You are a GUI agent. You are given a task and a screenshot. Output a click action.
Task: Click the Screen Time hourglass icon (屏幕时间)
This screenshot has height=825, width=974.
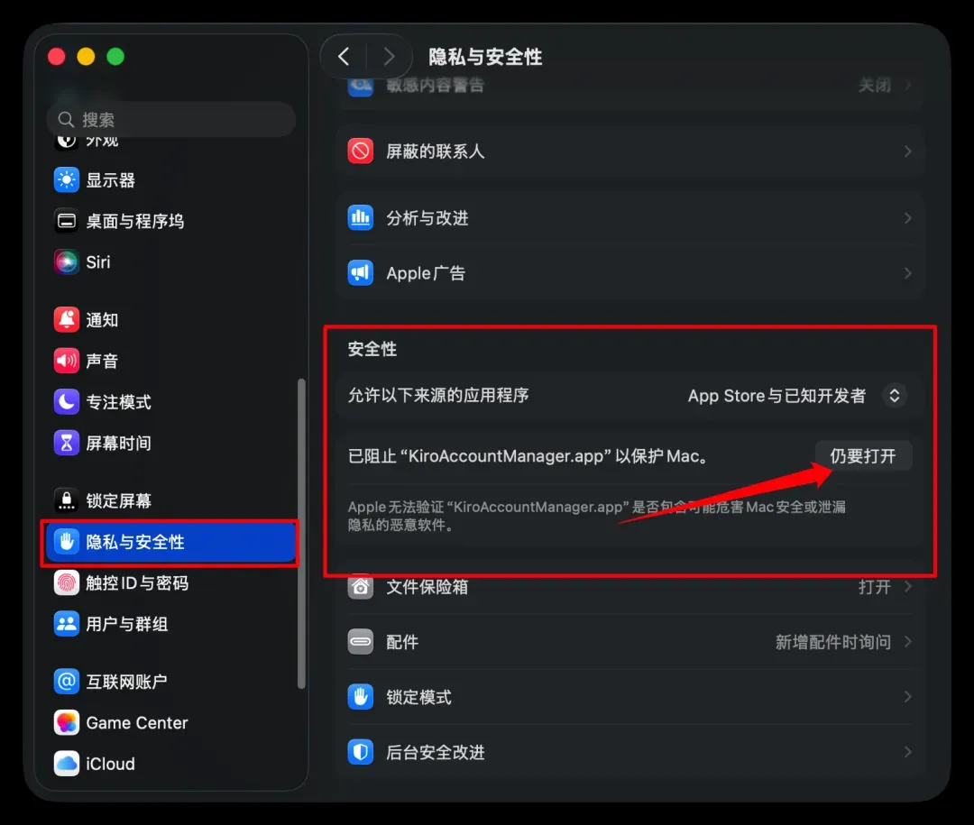tap(67, 443)
